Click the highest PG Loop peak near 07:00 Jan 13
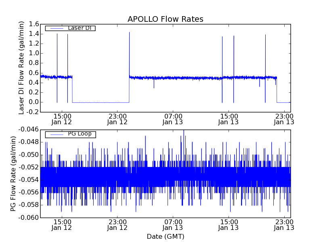 [184, 148]
